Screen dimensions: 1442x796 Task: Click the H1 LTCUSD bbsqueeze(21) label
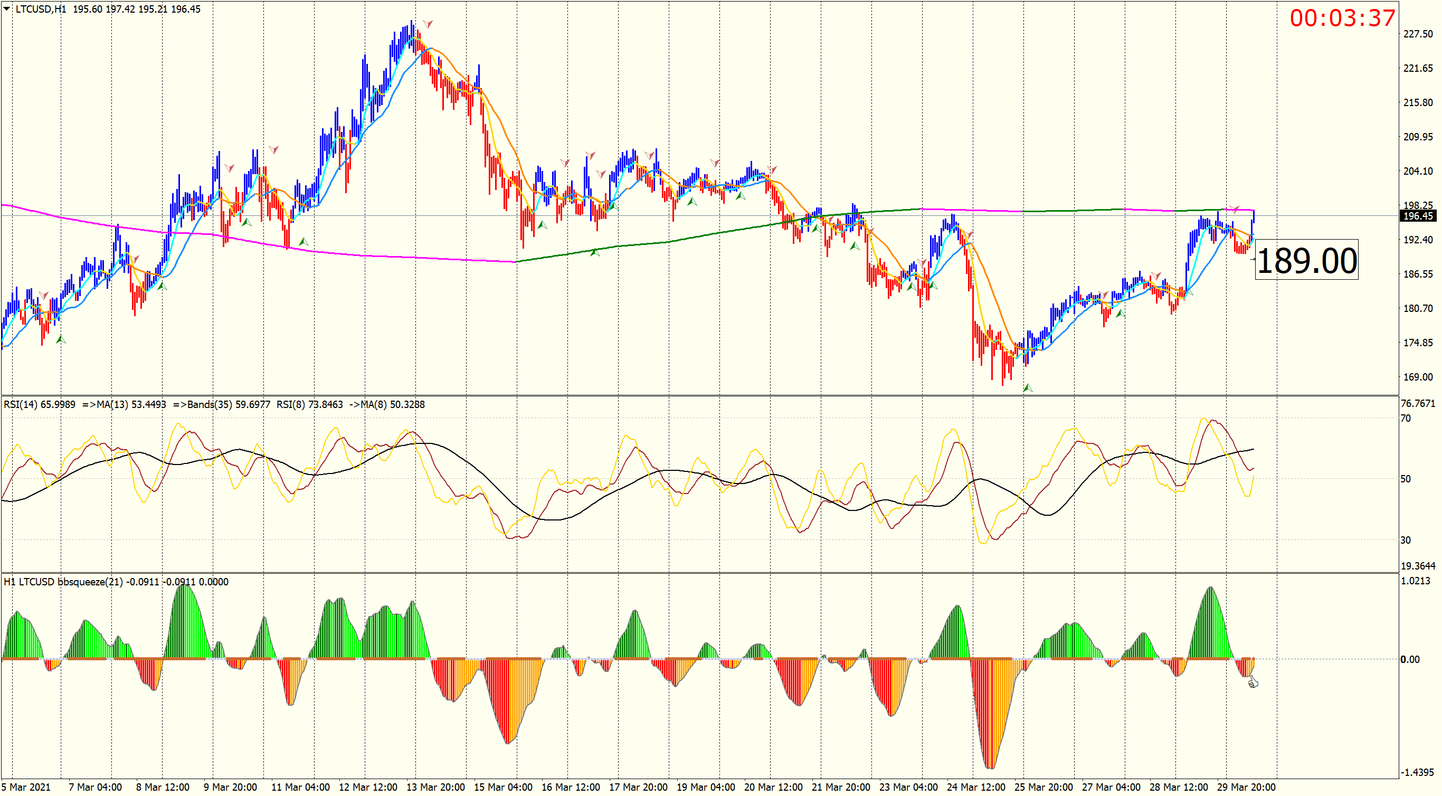[63, 582]
